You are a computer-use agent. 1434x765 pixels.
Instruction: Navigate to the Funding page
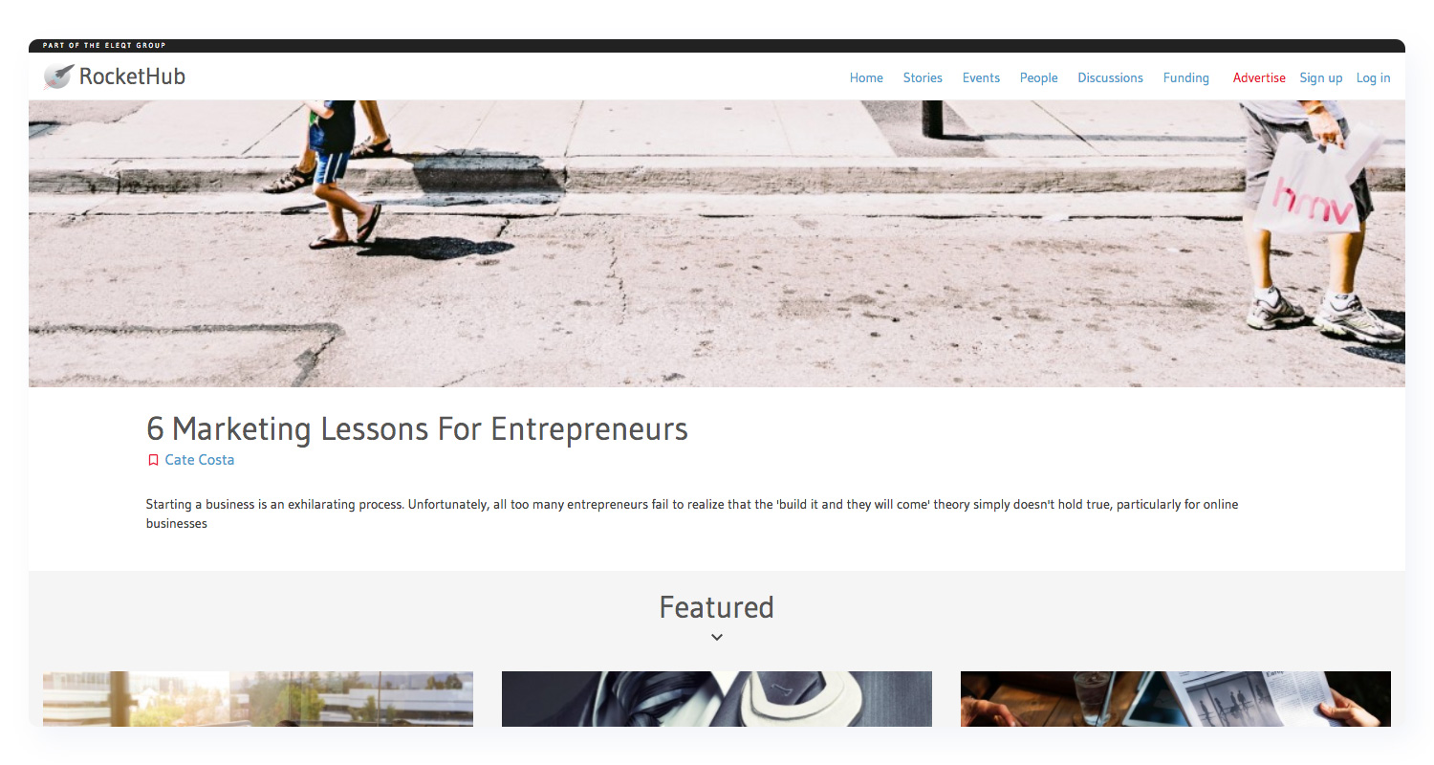point(1185,77)
